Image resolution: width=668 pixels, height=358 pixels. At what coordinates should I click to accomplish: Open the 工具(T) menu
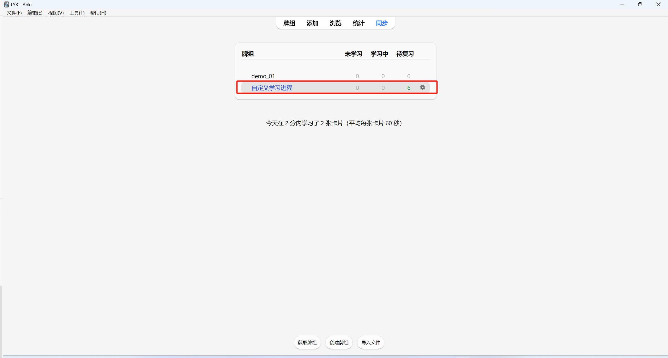[x=77, y=13]
